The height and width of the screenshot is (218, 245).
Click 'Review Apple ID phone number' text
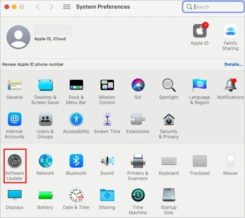pos(33,64)
